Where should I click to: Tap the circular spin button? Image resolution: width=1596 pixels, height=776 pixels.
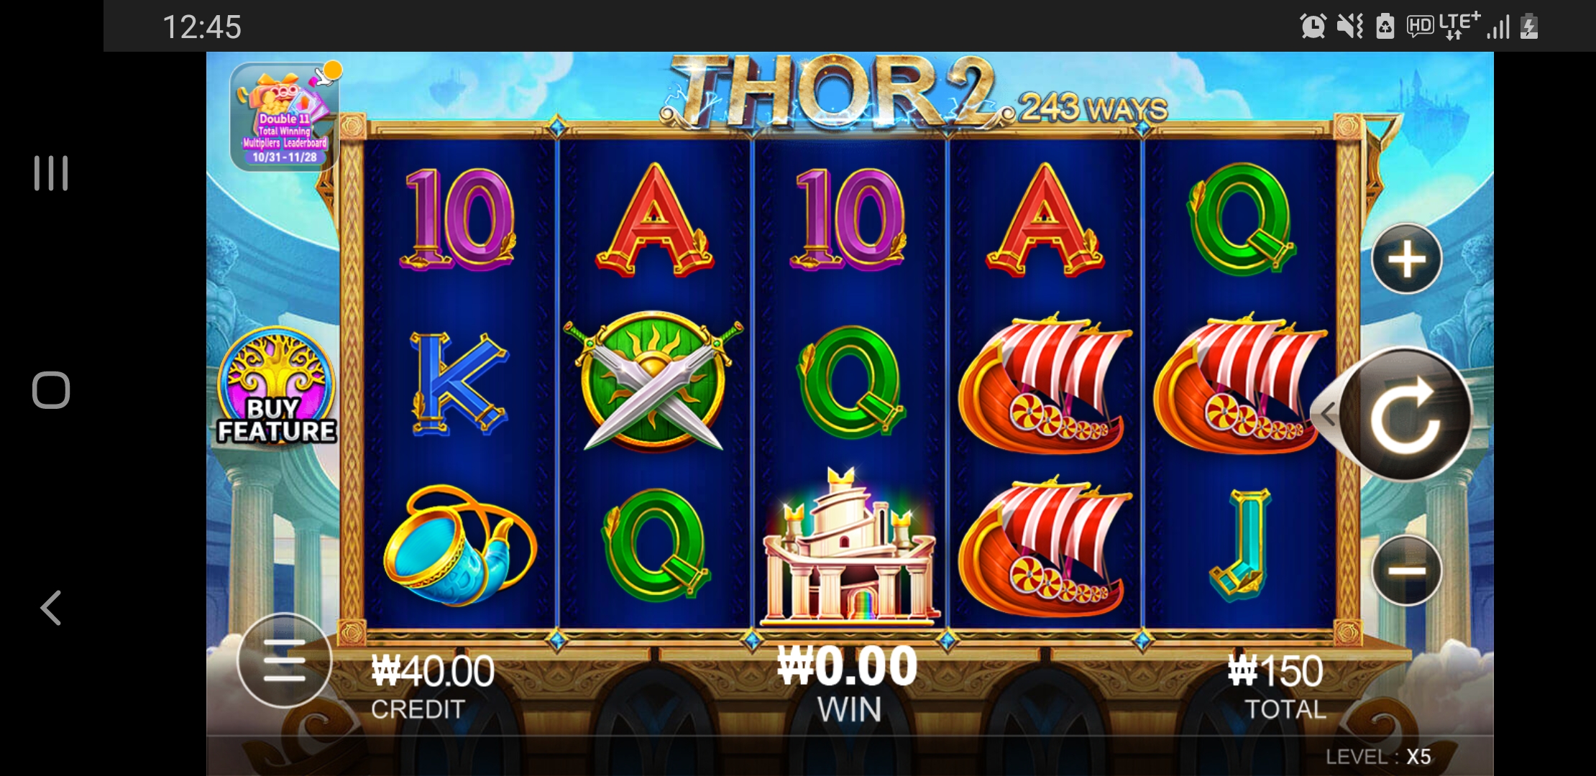pyautogui.click(x=1405, y=415)
